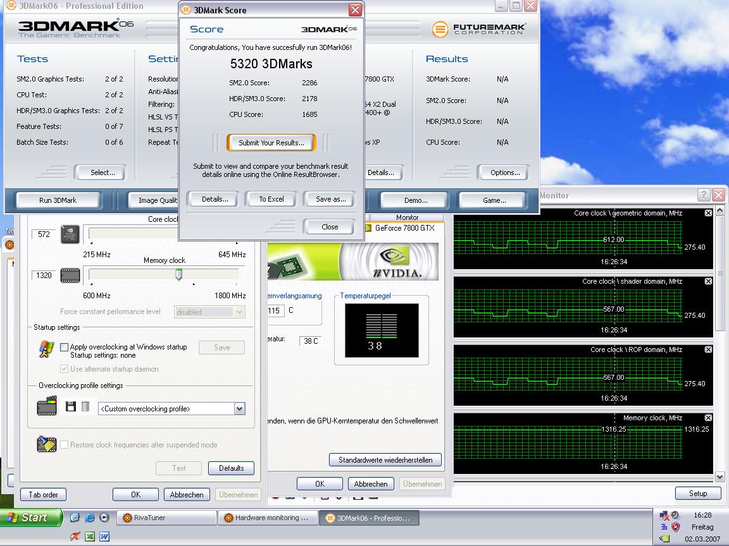Click Abbrechen in the RivaTuner overclocking dialog
Viewport: 729px width, 546px height.
point(187,494)
